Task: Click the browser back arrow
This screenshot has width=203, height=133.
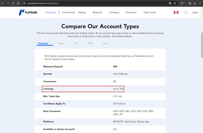Action: point(3,3)
